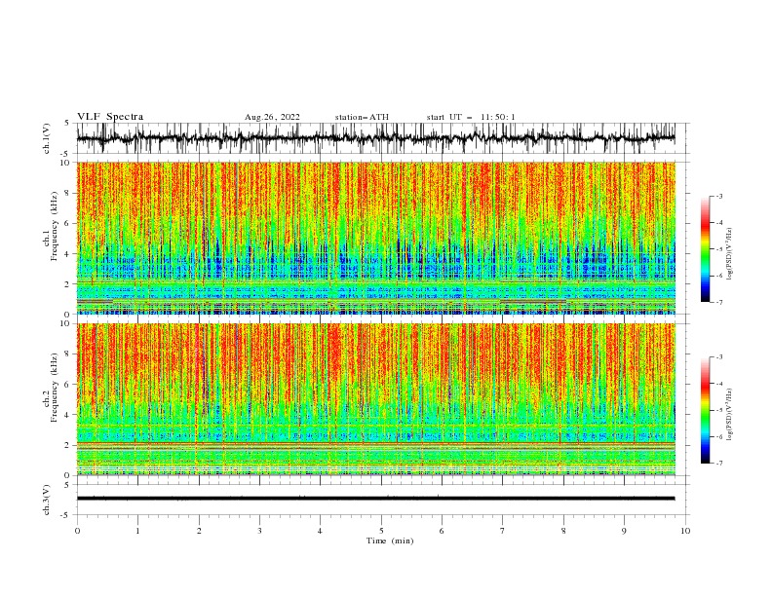Image resolution: width=772 pixels, height=596 pixels.
Task: Click the color bar beside the ch.1 spectrogram
Action: [706, 249]
